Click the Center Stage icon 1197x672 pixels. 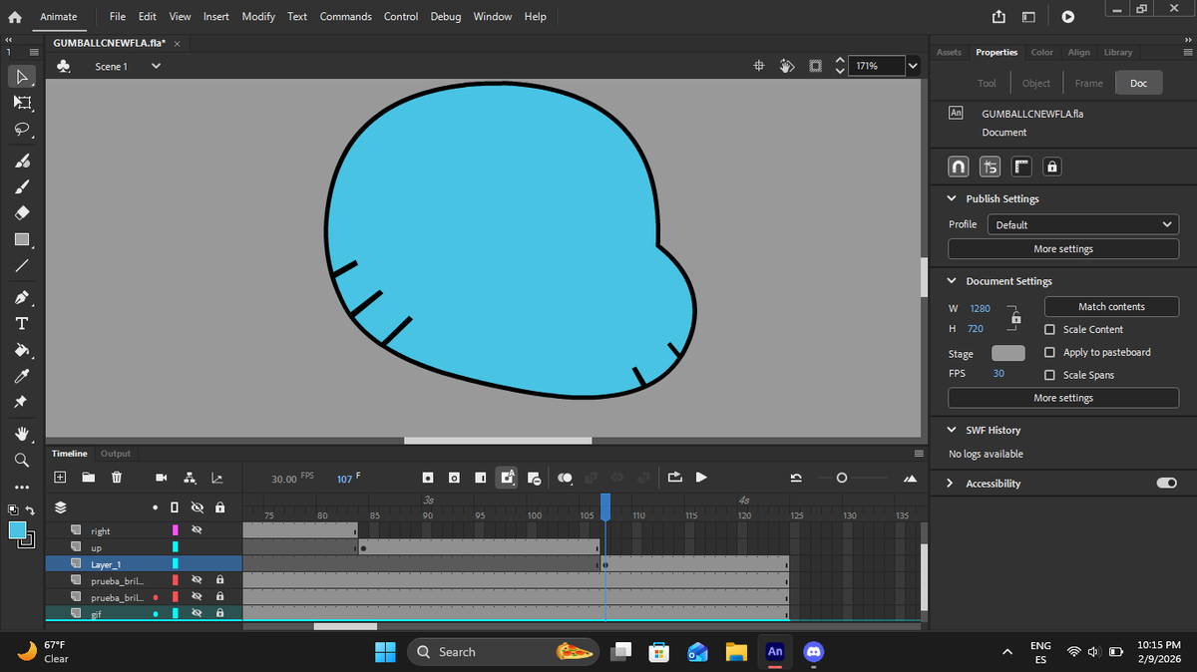pos(759,66)
